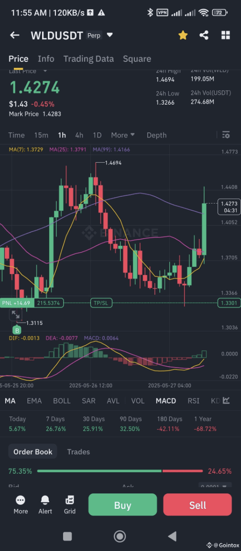
Task: Select the 4h chart interval
Action: [79, 135]
